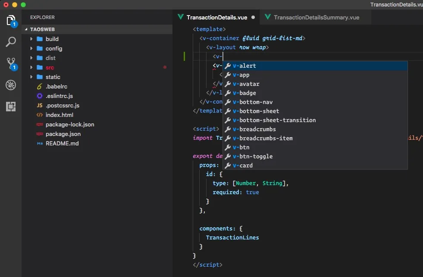Click Vue icon on TransactionDetailsSummary.vue tab
The image size is (423, 277).
click(x=268, y=17)
